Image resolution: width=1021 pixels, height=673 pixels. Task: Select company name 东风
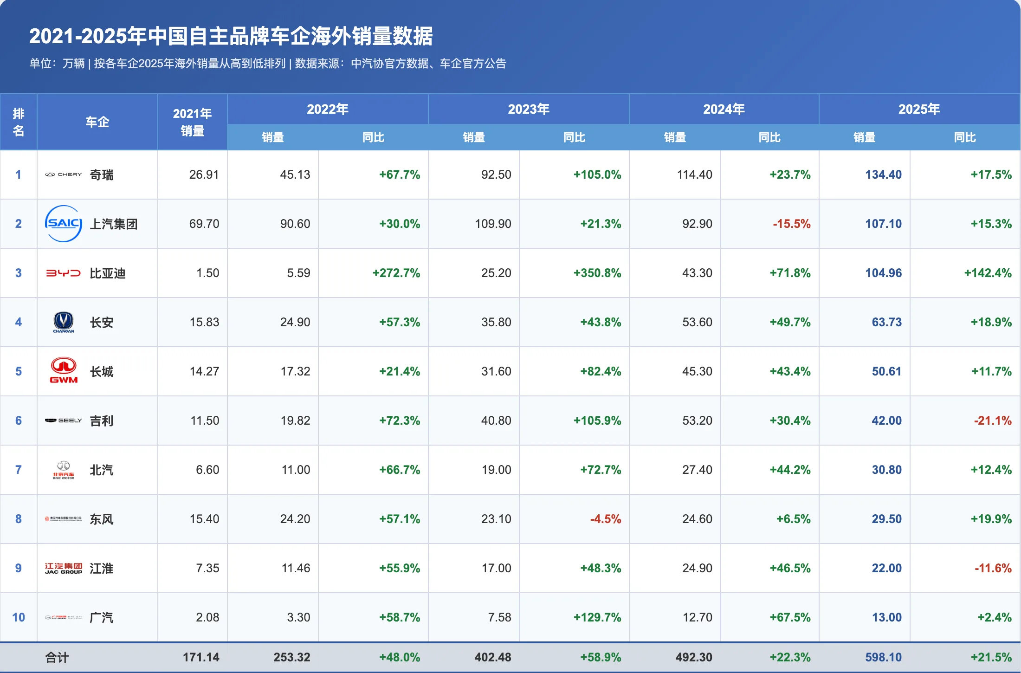[102, 519]
